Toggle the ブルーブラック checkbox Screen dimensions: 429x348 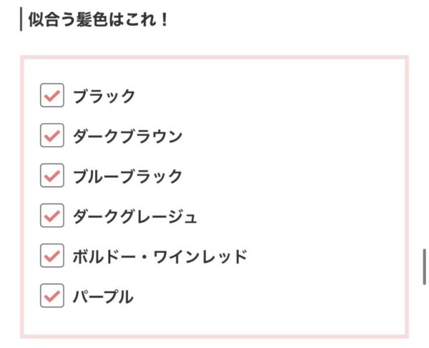pos(52,175)
